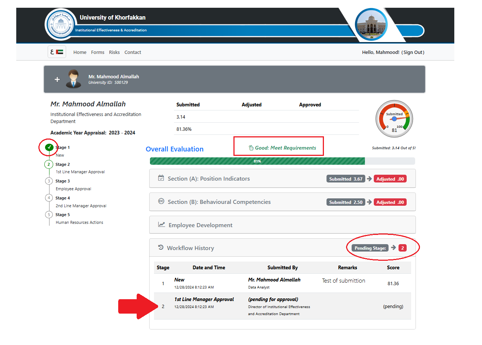Click the Sign Out link

[x=413, y=52]
